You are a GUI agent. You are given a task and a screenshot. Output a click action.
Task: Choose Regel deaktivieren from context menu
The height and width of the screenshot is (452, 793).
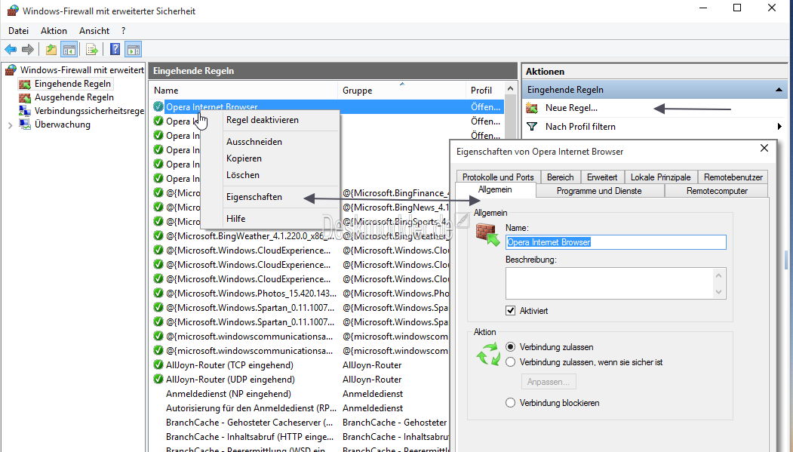(x=263, y=120)
